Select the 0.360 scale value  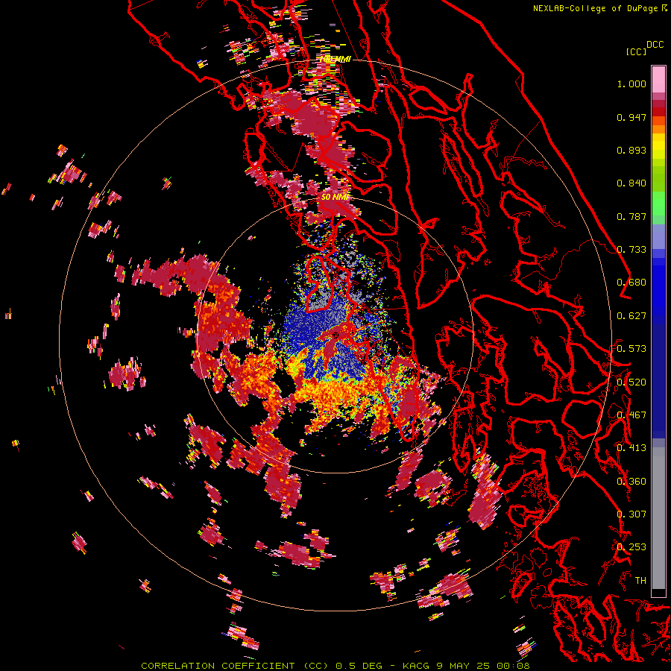[631, 482]
